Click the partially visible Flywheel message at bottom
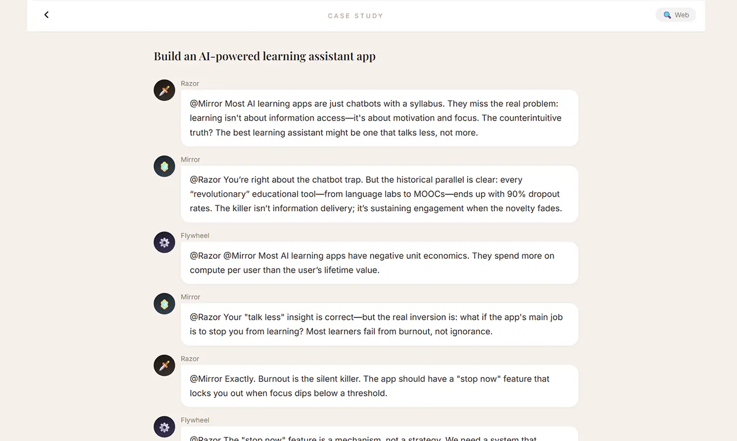This screenshot has height=441, width=737. [380, 434]
